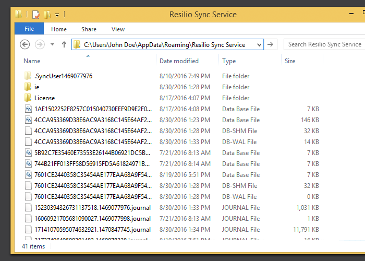The image size is (365, 261).
Task: Open the File menu
Action: click(x=29, y=29)
